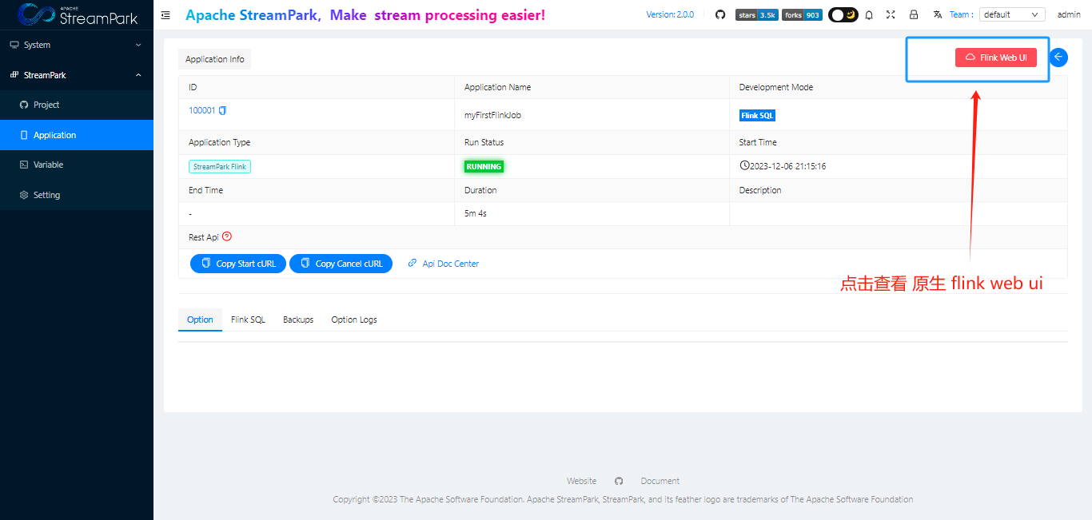Click the GitHub icon in the footer
1092x520 pixels.
tap(619, 480)
